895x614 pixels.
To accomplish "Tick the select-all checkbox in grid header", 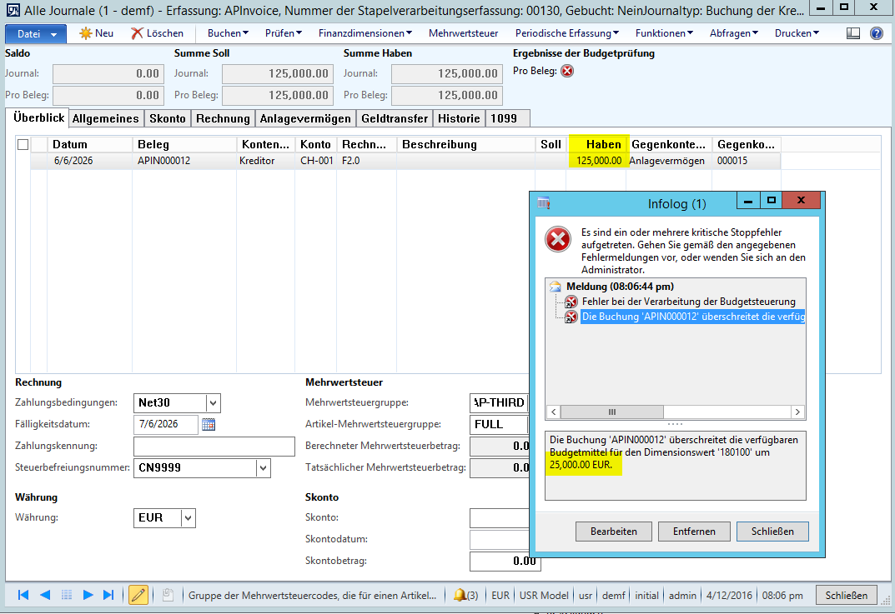I will 23,144.
